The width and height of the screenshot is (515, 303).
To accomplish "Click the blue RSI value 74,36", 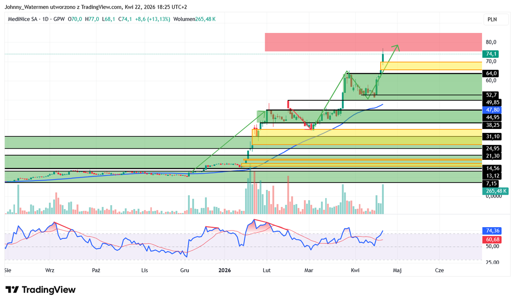I will (x=493, y=231).
